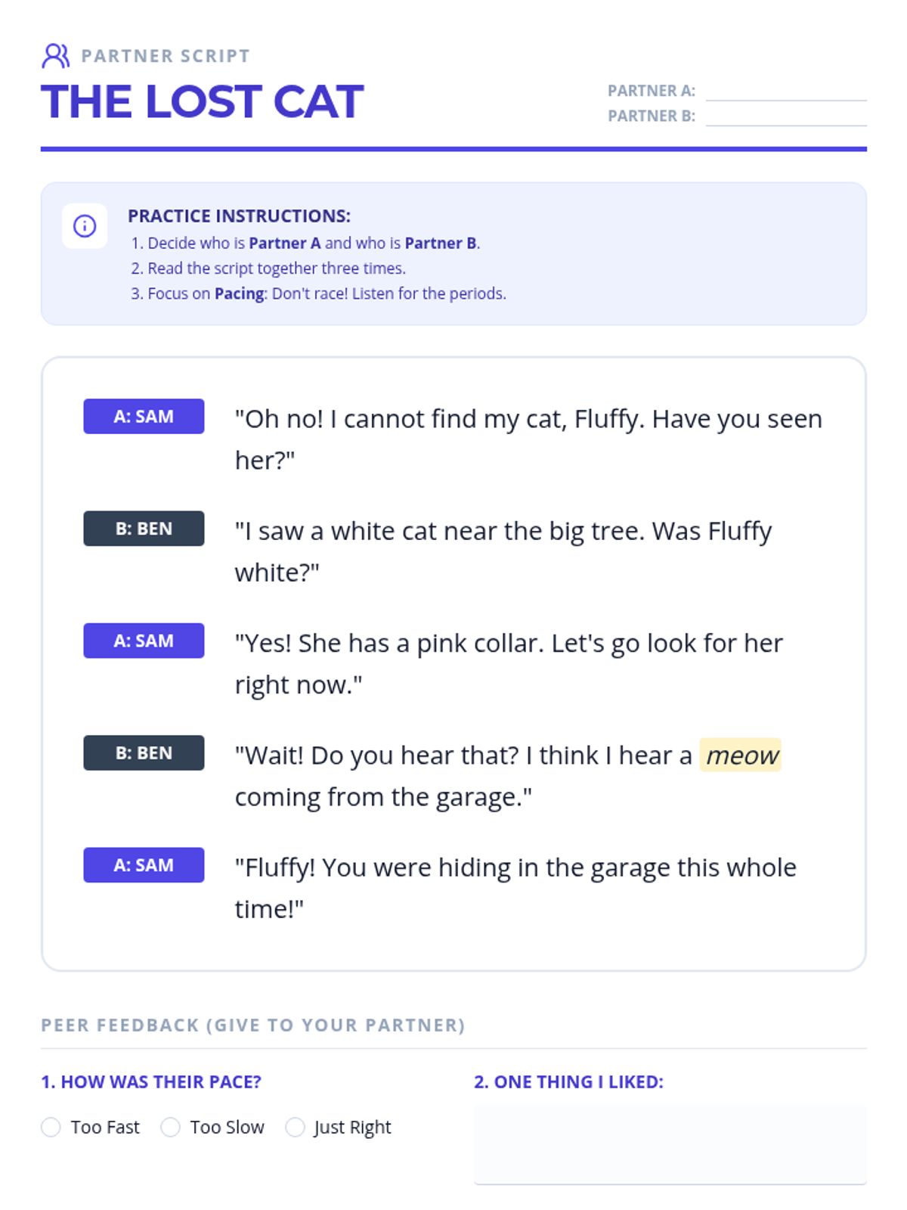Click the highlighted word meow
The width and height of the screenshot is (907, 1210).
coord(741,755)
